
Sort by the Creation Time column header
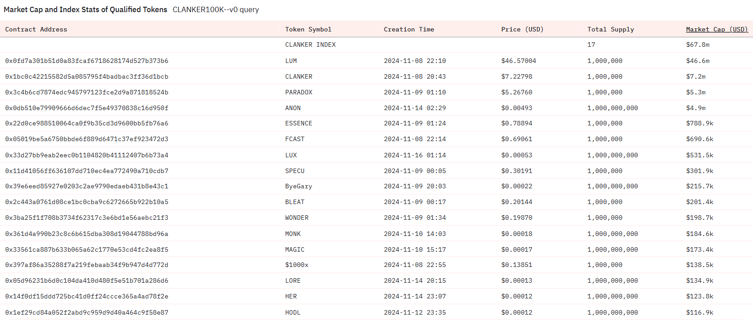coord(409,29)
